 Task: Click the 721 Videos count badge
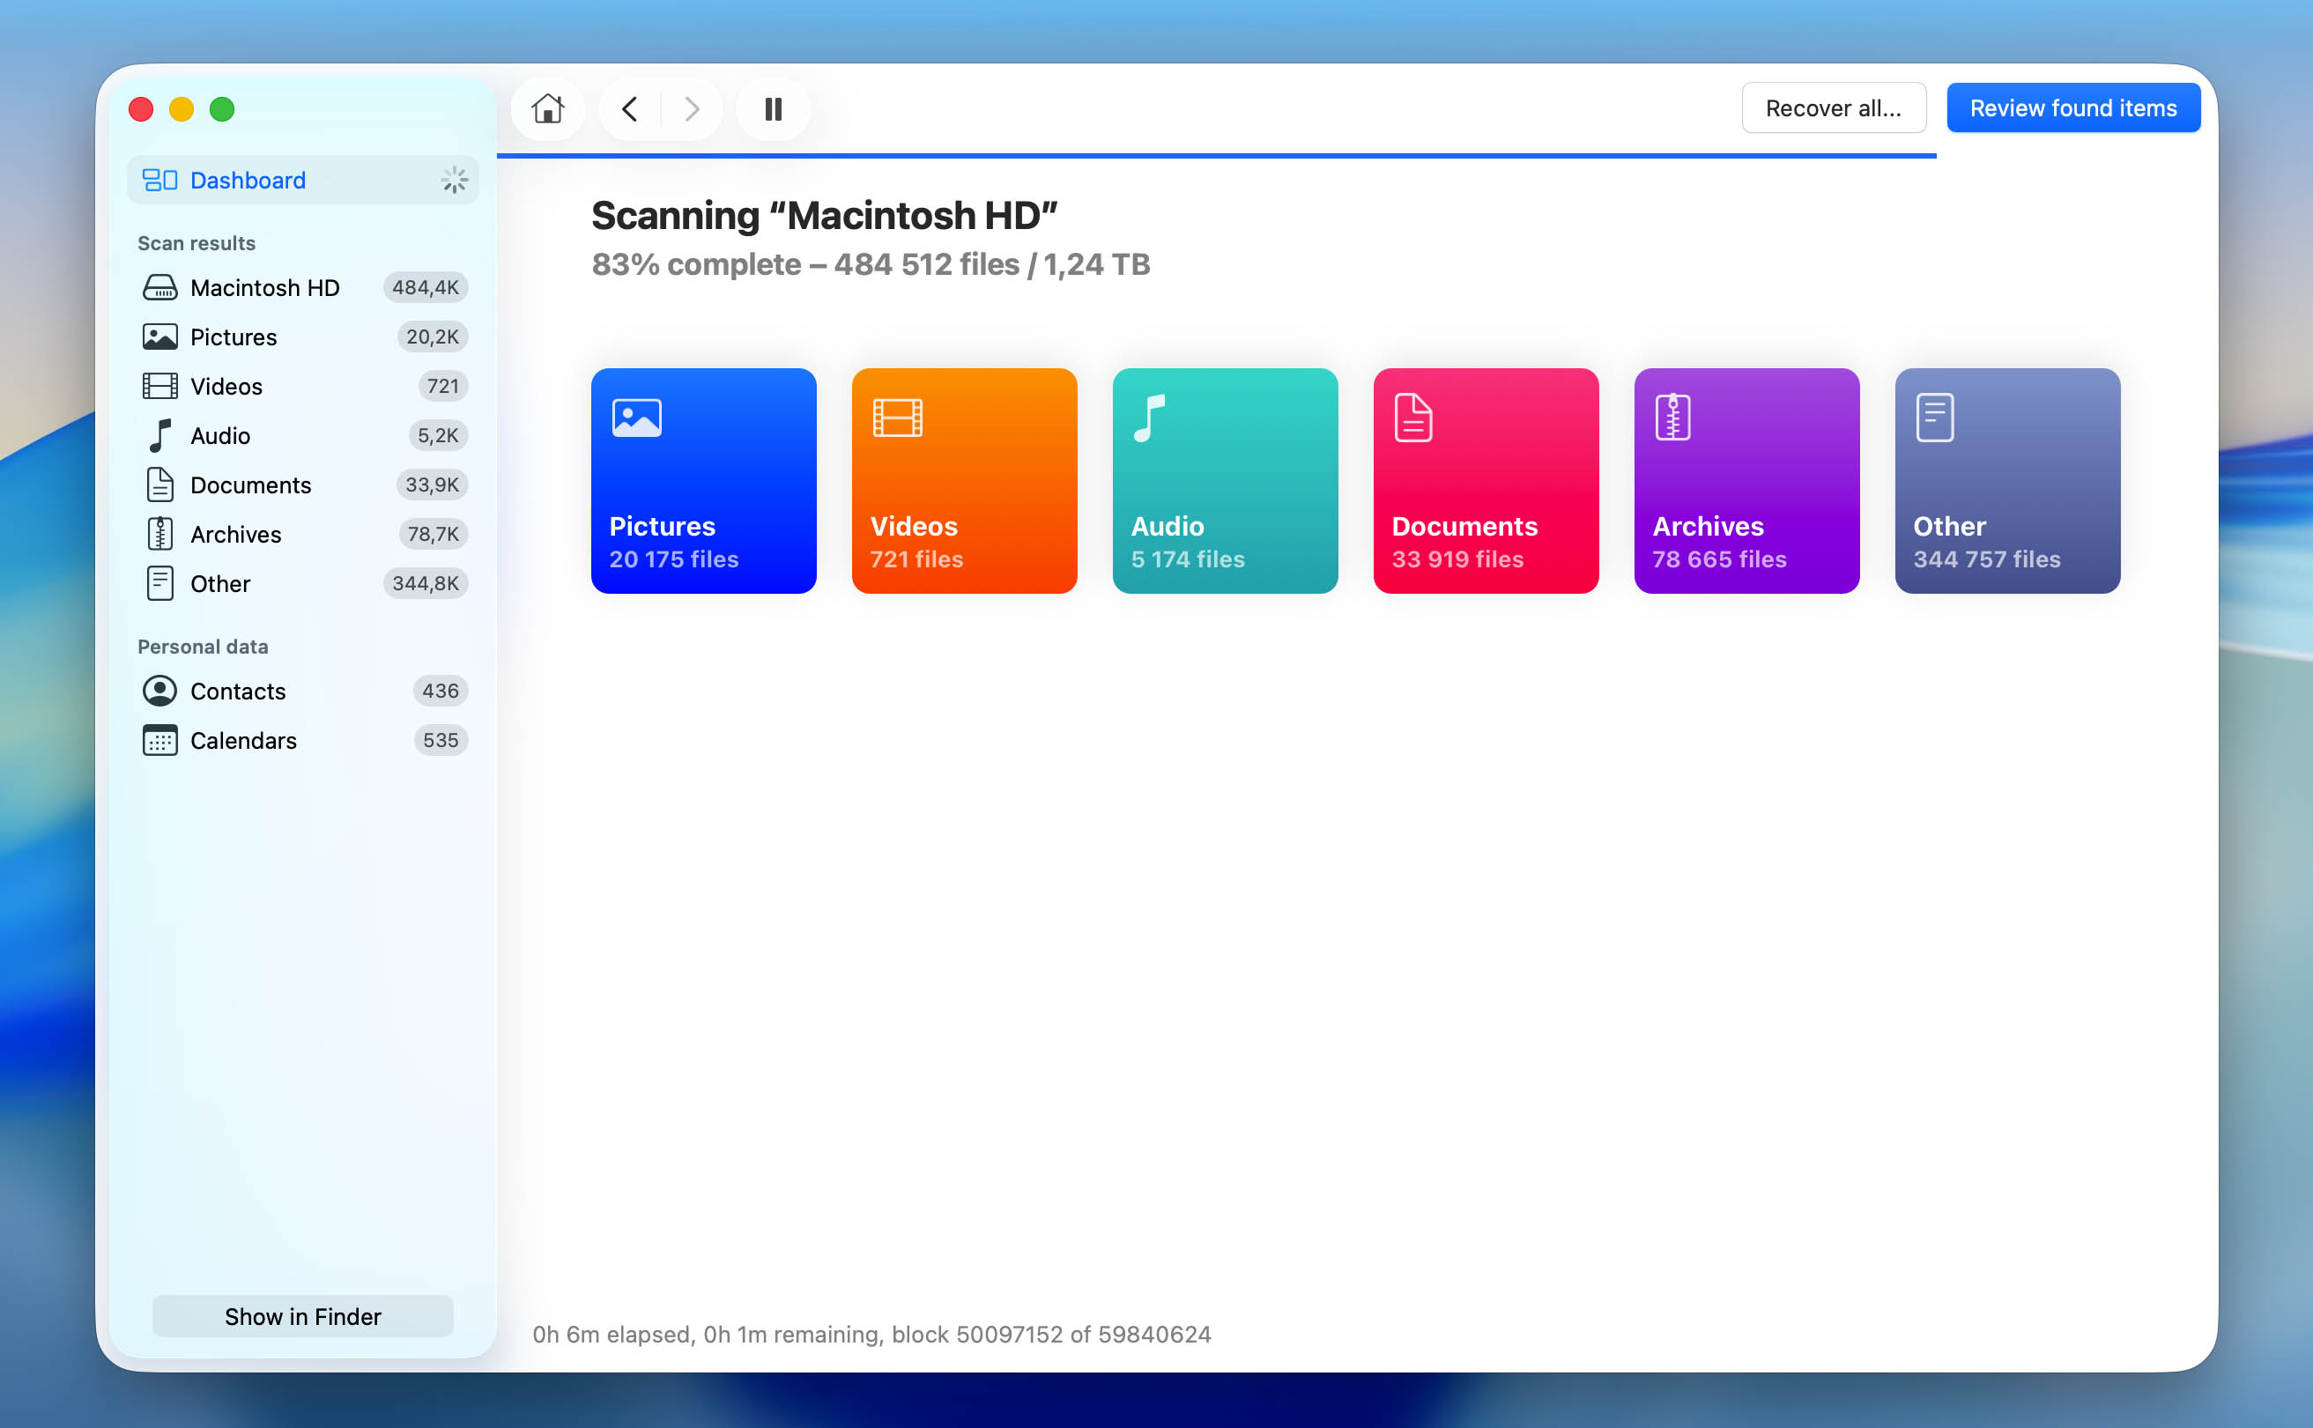point(442,385)
